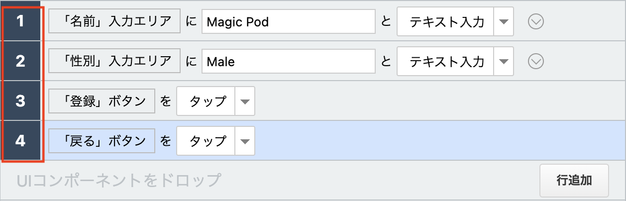Select タップ command label in row 3
Viewport: 626px width, 201px height.
(207, 101)
